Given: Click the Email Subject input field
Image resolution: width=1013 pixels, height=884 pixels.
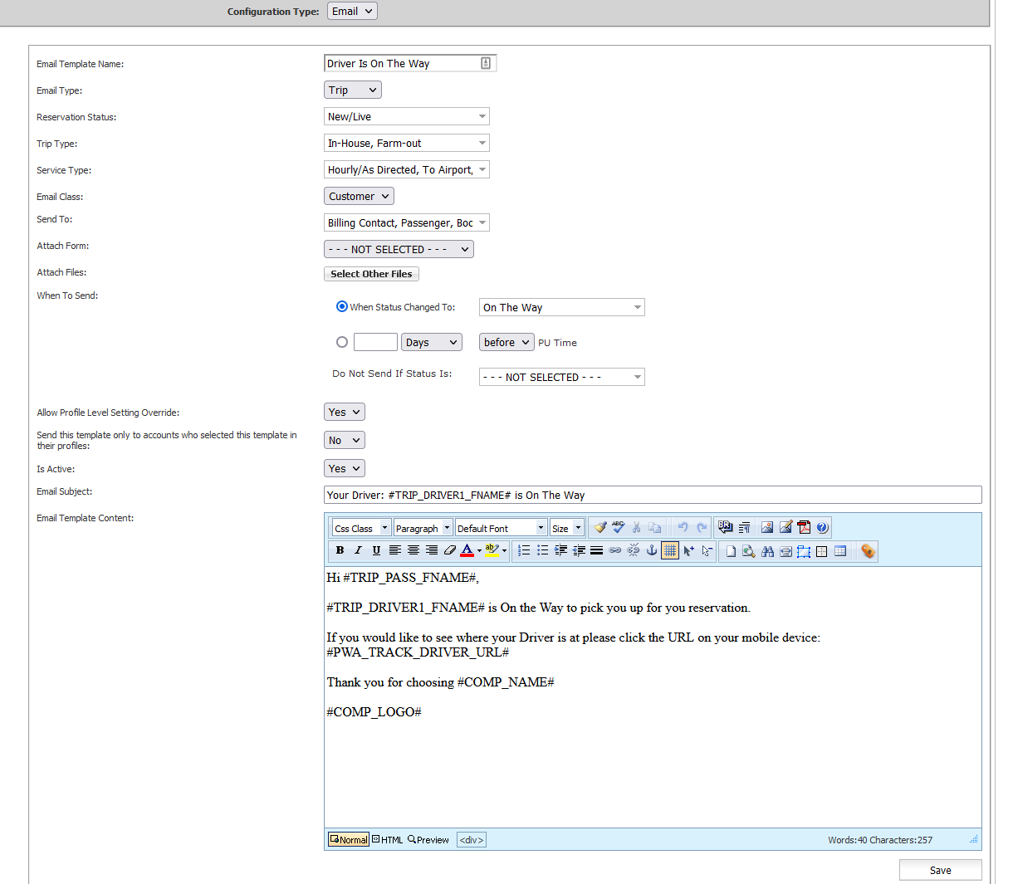Looking at the screenshot, I should click(652, 495).
